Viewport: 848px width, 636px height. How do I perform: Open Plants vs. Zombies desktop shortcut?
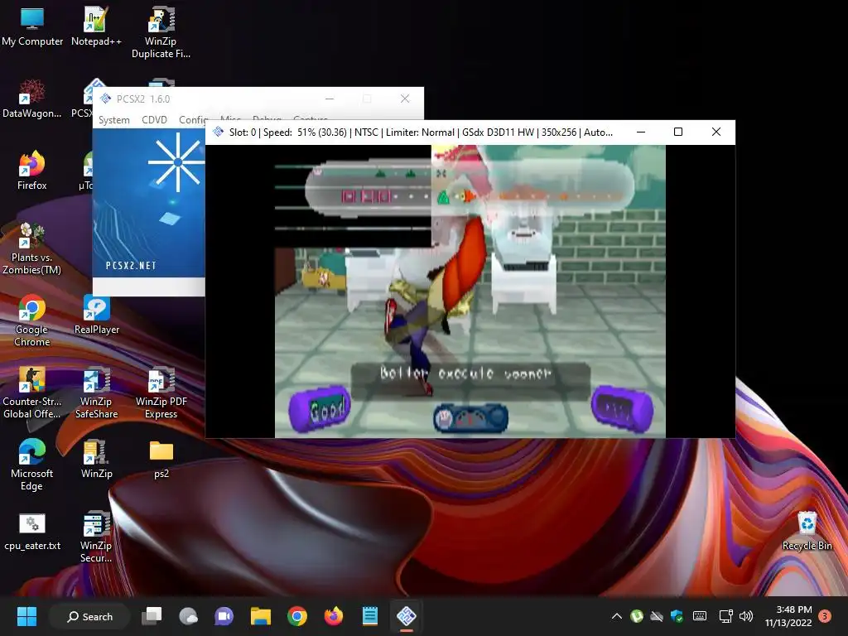[x=32, y=248]
